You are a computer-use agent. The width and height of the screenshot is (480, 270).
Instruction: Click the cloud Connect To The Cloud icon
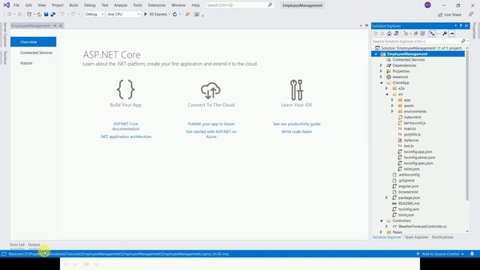[x=211, y=91]
